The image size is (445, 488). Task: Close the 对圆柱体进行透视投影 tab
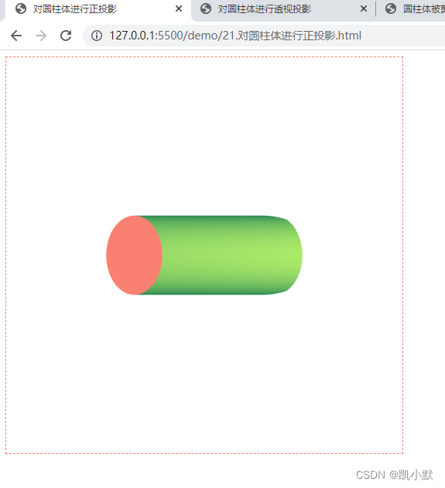(364, 9)
